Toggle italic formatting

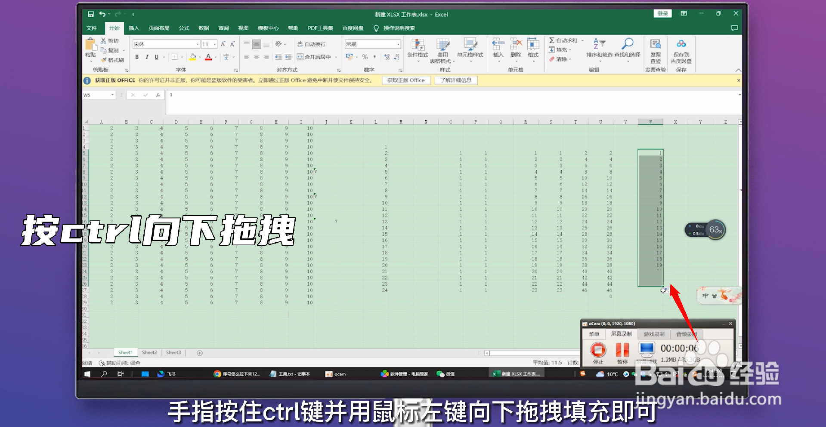pos(147,56)
